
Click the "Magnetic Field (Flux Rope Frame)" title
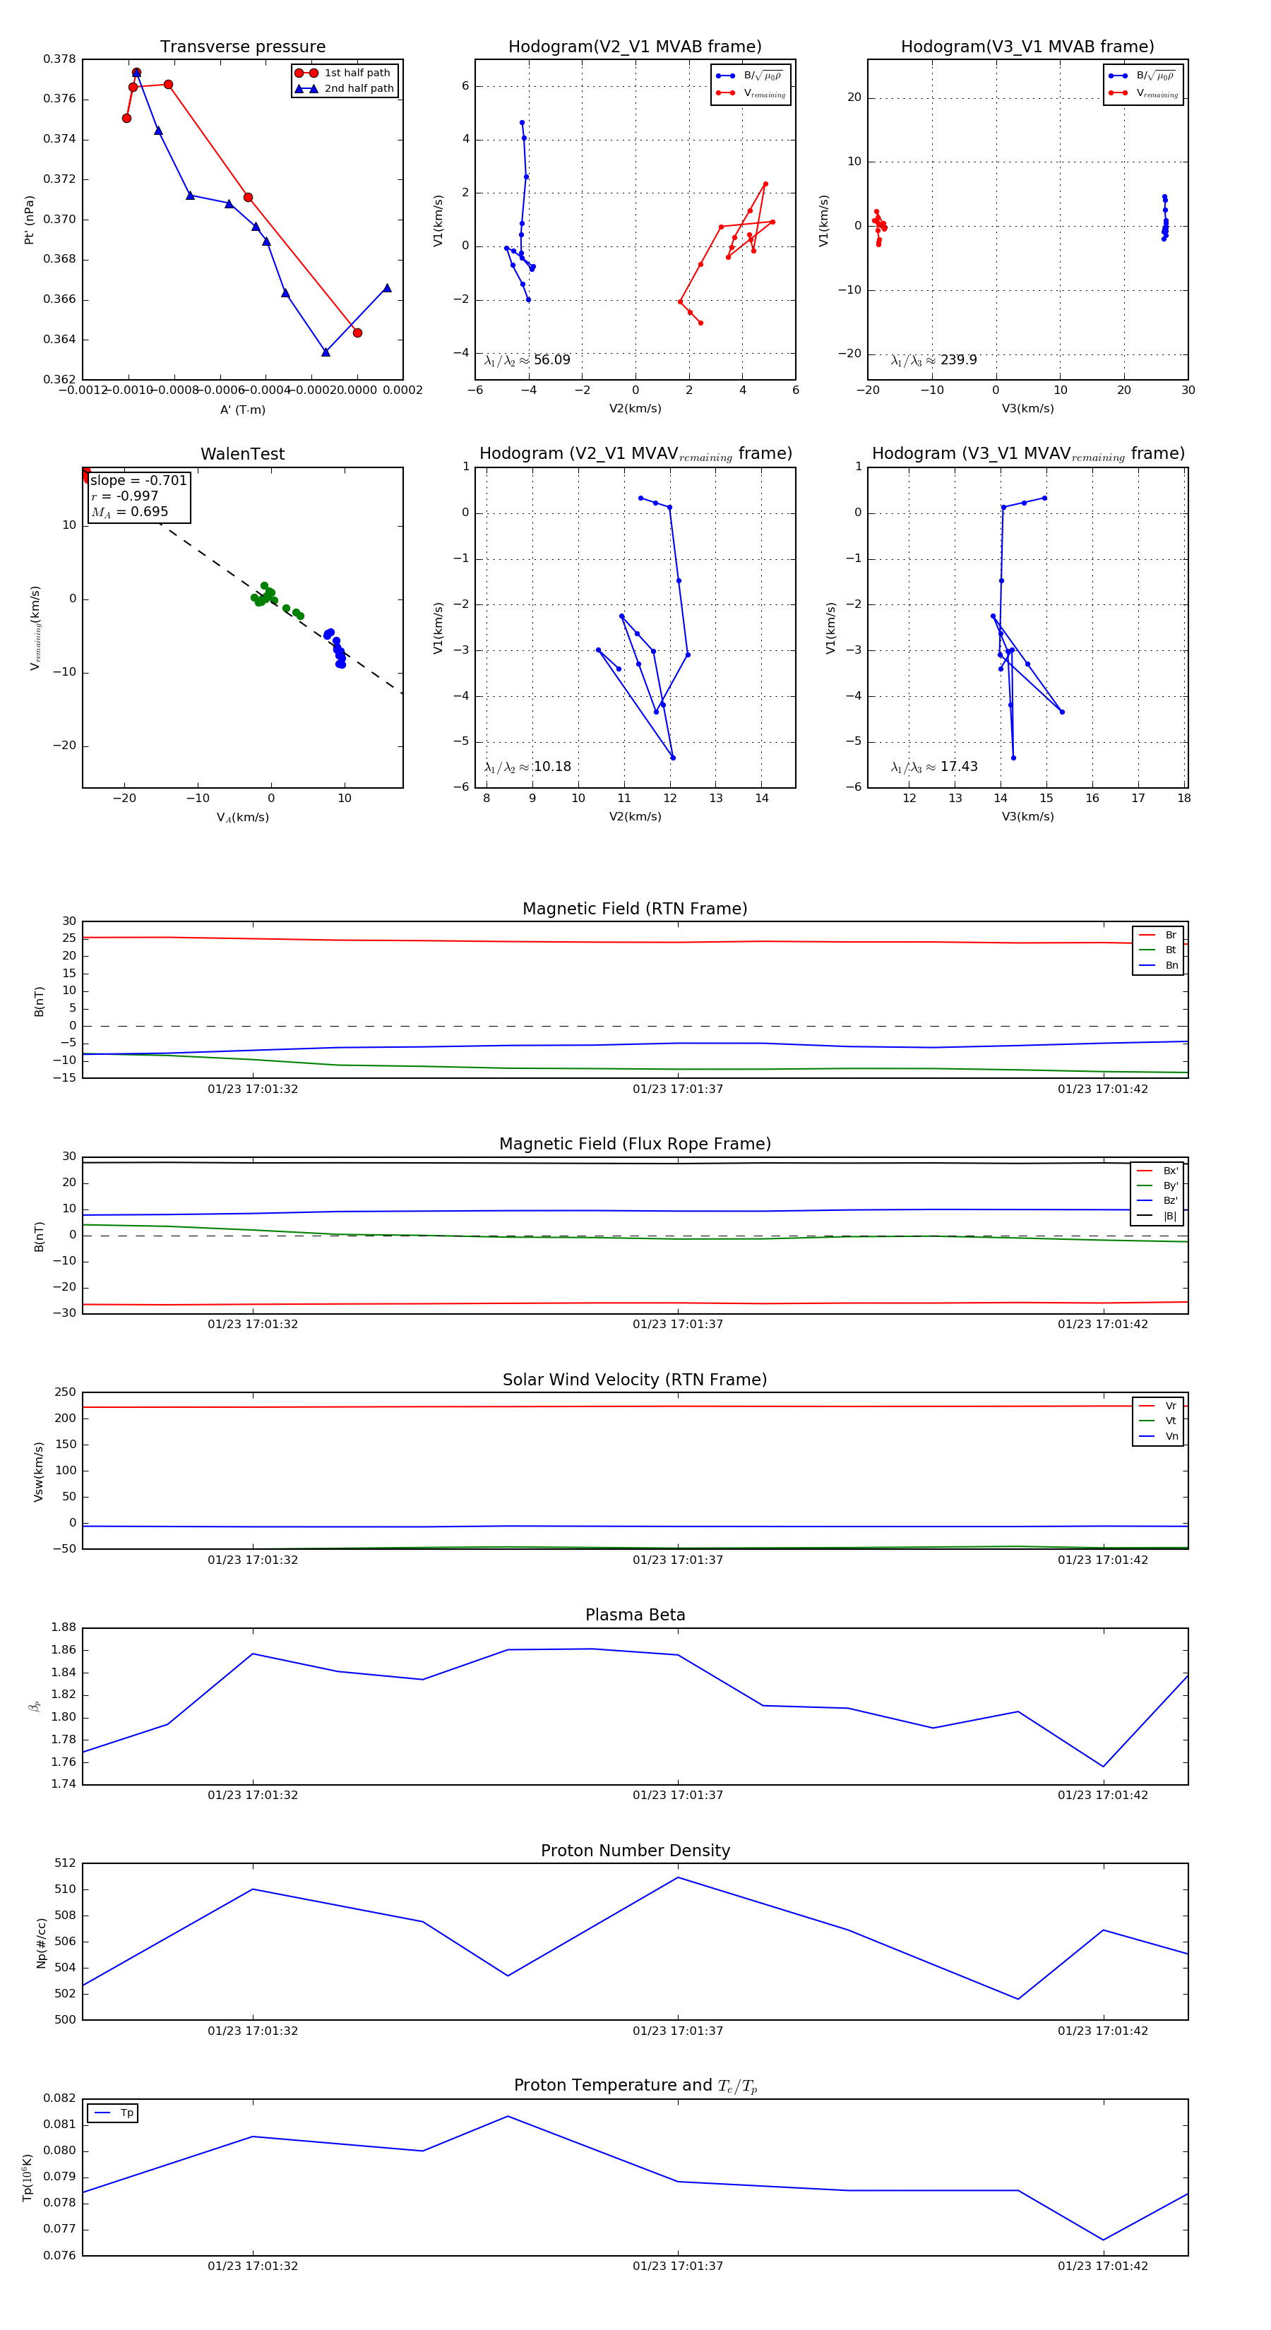635,1145
